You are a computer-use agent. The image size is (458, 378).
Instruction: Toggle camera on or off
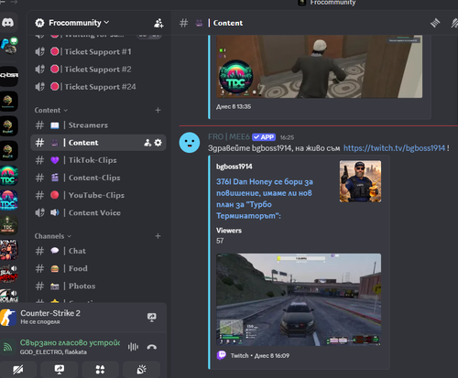[18, 370]
